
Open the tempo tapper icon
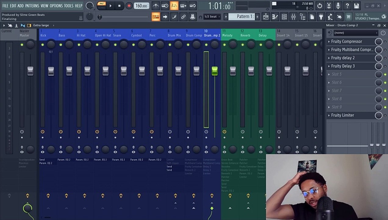[330, 17]
